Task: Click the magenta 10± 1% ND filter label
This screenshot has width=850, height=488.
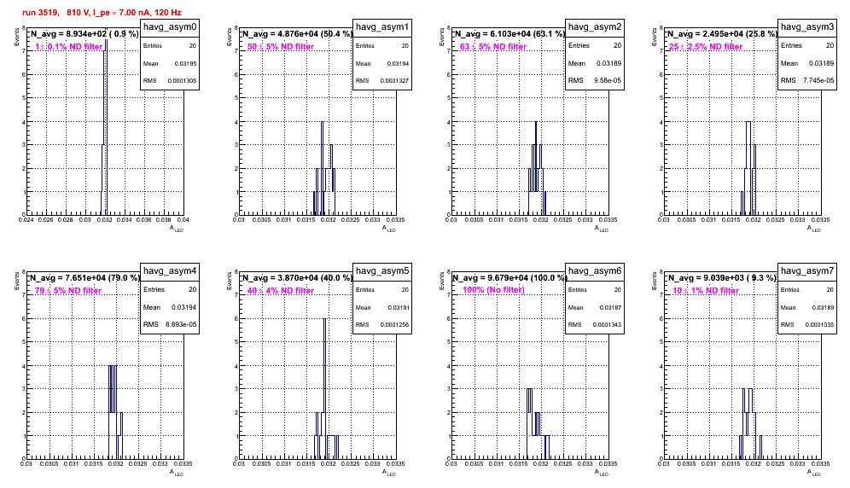Action: [706, 291]
